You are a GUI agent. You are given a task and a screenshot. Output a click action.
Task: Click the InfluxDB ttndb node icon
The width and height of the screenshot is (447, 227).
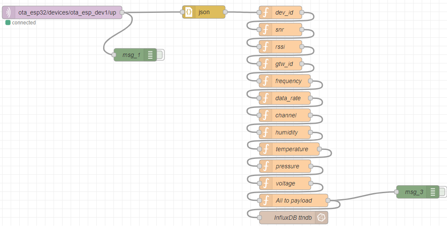322,218
